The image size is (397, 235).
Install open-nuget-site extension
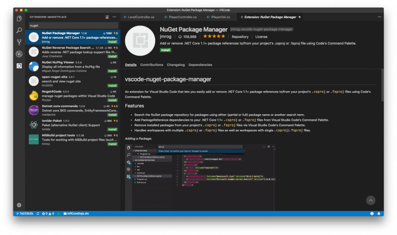(x=112, y=86)
